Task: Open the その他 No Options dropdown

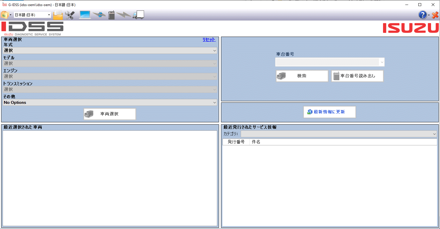Action: point(110,102)
